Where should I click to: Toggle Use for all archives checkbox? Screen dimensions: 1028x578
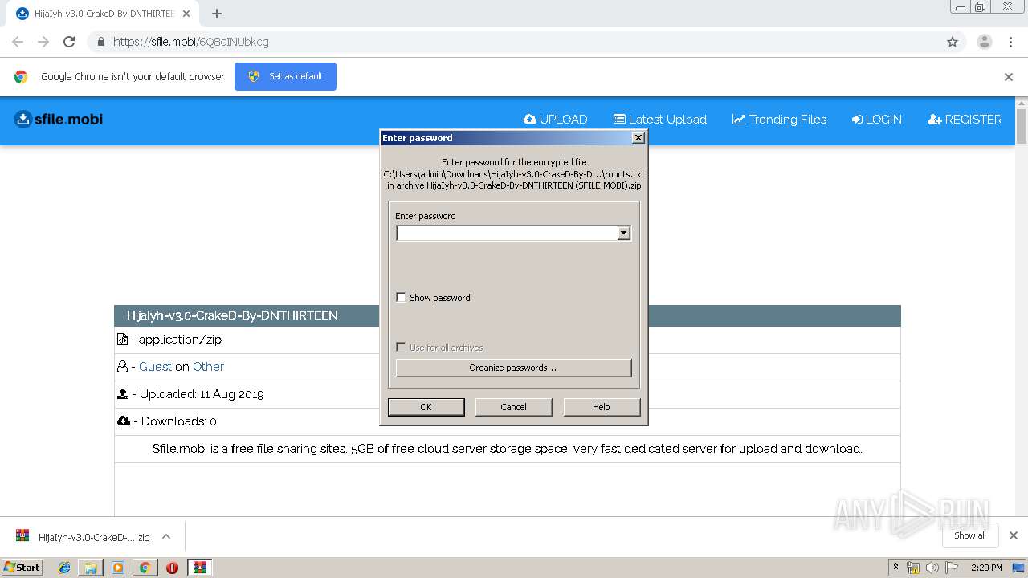pos(402,348)
